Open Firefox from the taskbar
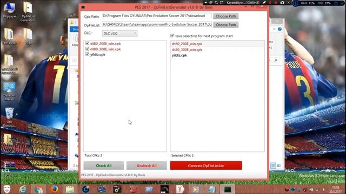The image size is (346, 194). pyautogui.click(x=54, y=189)
